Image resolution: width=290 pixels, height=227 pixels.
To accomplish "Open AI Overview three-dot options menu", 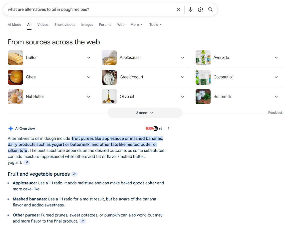I will 168,129.
